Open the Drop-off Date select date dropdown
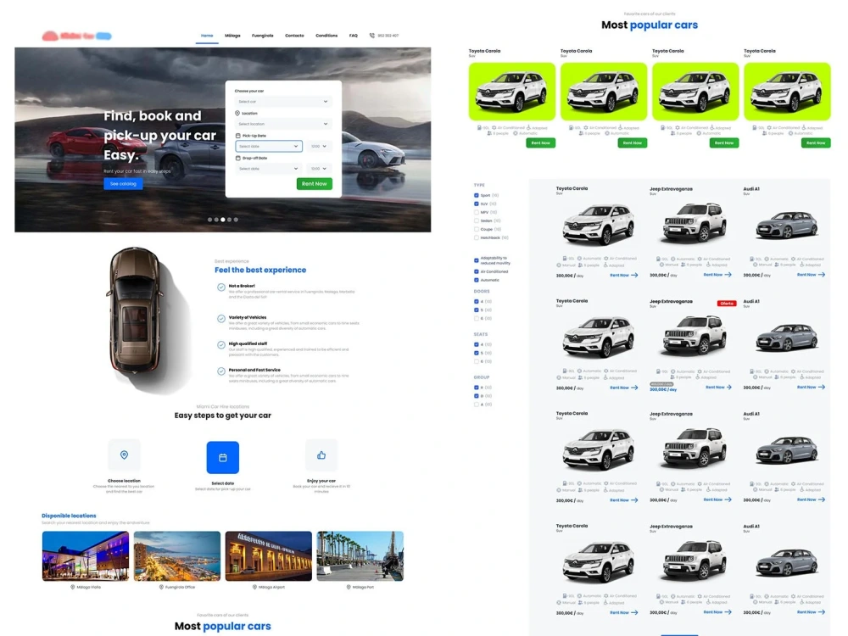Viewport: 848px width, 636px height. point(268,169)
